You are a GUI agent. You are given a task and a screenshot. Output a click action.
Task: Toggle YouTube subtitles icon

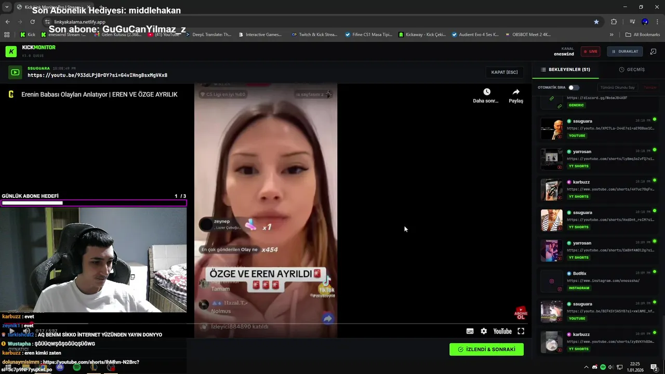coord(470,331)
